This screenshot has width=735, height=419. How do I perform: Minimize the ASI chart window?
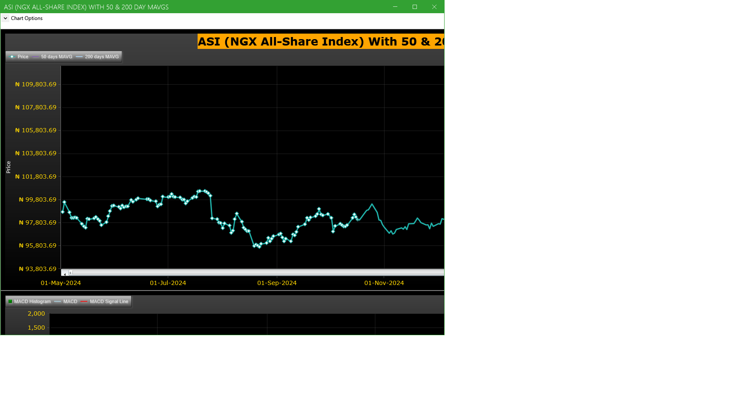click(395, 7)
